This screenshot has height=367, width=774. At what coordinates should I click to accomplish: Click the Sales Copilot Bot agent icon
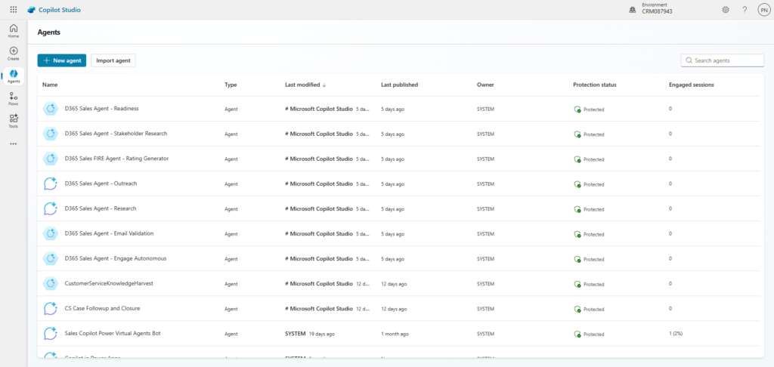pos(51,334)
